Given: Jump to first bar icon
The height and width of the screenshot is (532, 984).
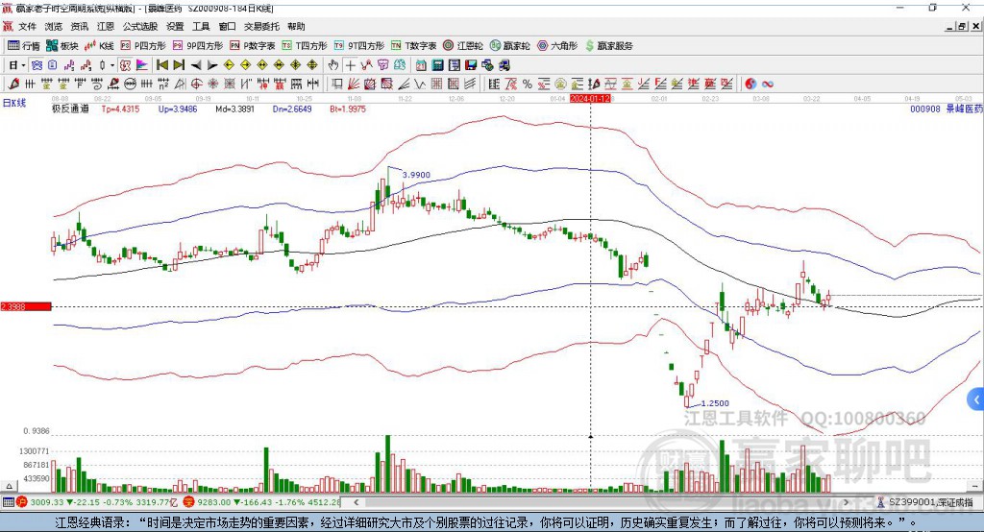Looking at the screenshot, I should (161, 65).
